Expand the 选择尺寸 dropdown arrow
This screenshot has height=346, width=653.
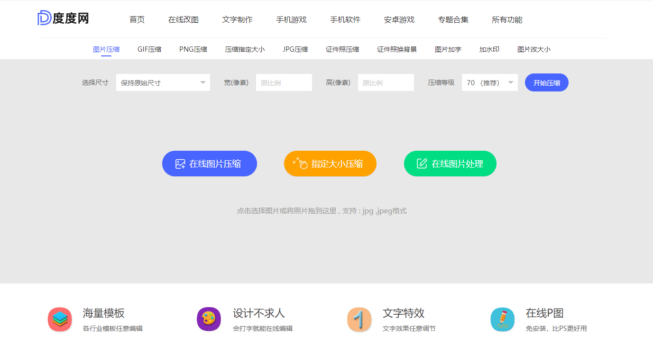(203, 82)
